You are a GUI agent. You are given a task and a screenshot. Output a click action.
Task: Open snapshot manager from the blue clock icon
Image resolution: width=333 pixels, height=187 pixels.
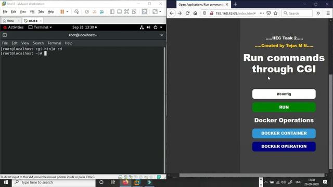click(102, 11)
